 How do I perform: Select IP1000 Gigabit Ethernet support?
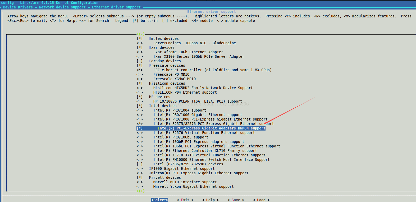[x=182, y=169]
